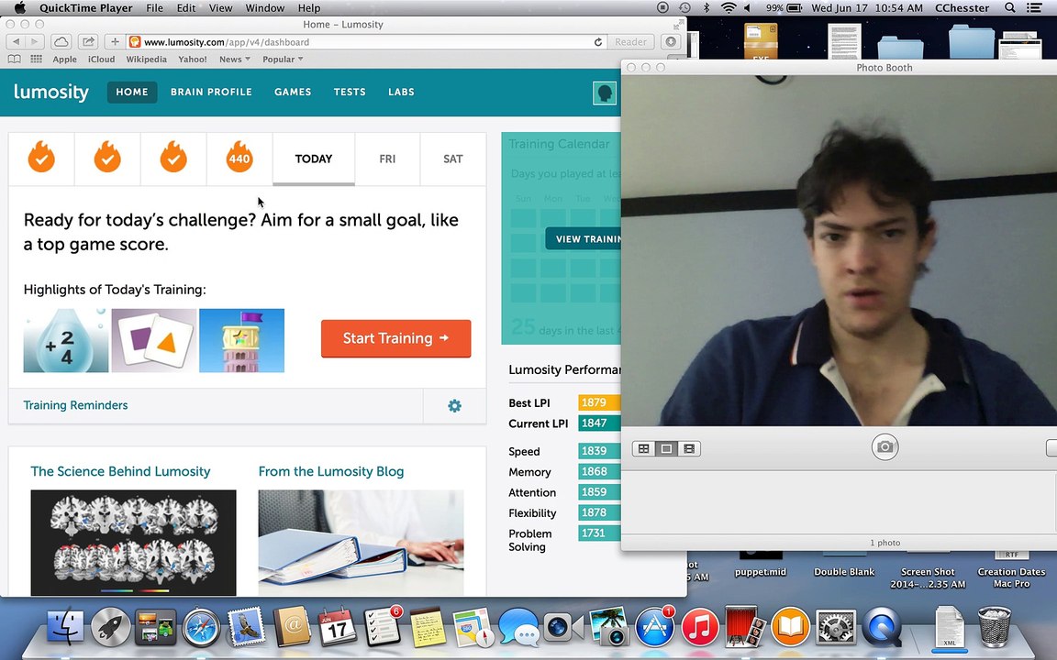Click the brain scans article image

tap(133, 543)
